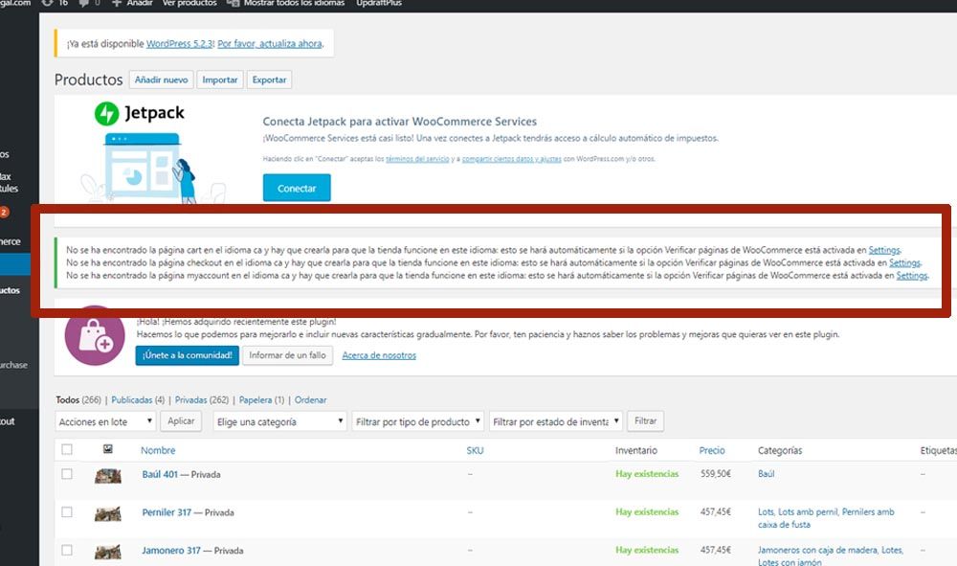This screenshot has width=957, height=566.
Task: Click Por favor, actualiza ahora link
Action: (270, 44)
